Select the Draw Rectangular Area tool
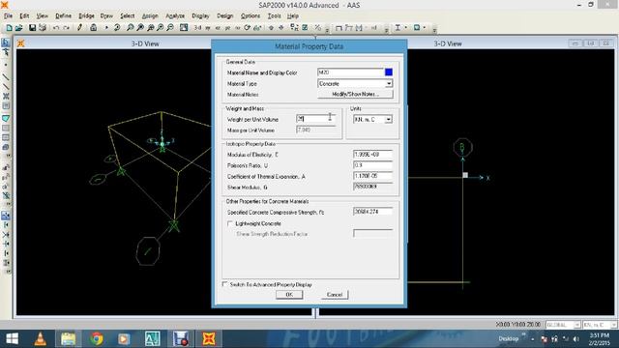Screen dimensions: 619x348 6,128
